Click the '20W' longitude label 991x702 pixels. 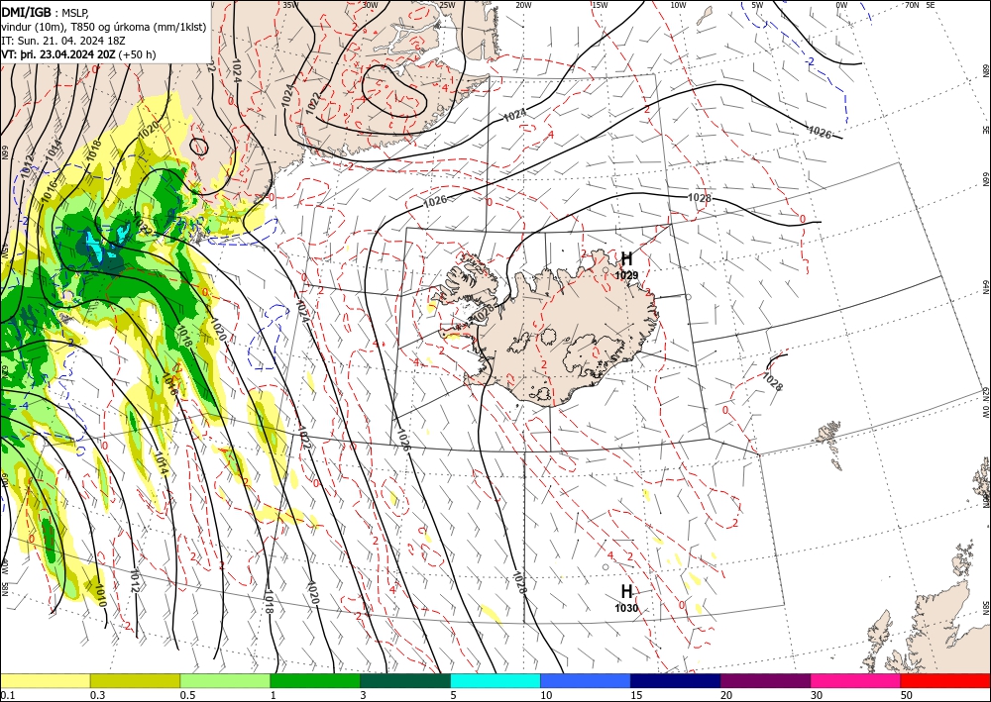(x=523, y=5)
